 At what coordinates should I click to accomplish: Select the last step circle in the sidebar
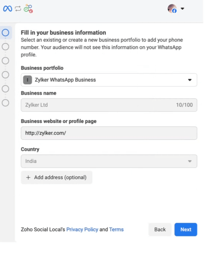5,103
